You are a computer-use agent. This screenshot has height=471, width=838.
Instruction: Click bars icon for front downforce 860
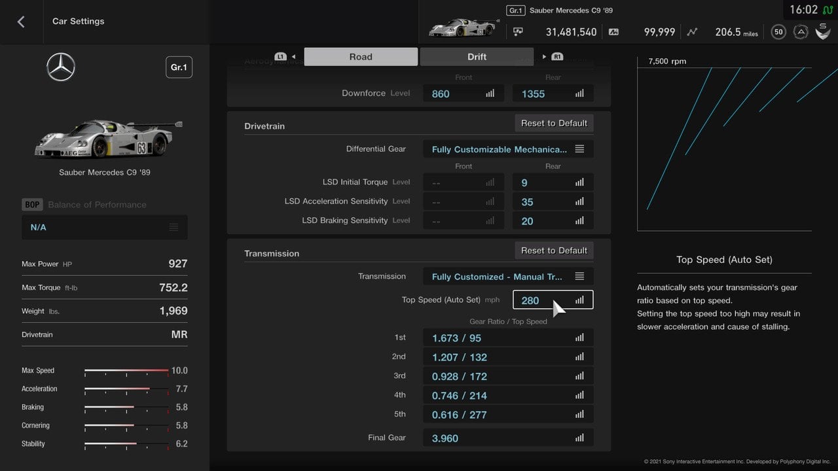pos(490,94)
